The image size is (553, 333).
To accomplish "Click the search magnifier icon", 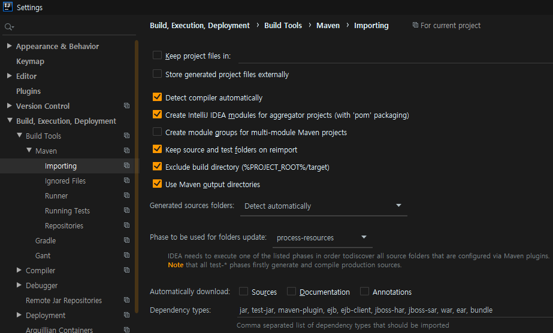I will point(9,27).
